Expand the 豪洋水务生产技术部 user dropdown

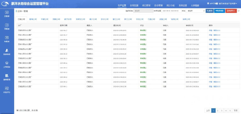tap(228, 3)
